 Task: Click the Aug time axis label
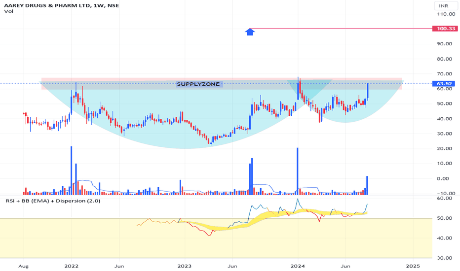24,266
